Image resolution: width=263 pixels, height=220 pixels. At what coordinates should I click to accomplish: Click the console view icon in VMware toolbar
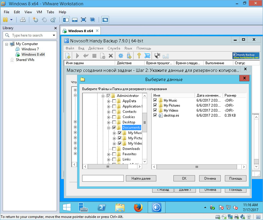[105, 20]
